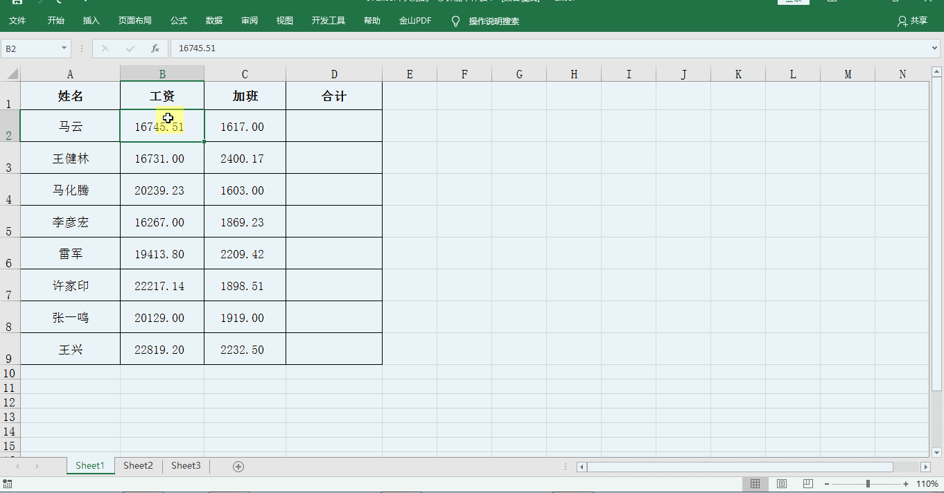Click the 姓名 header cell
The width and height of the screenshot is (944, 493).
(x=70, y=96)
